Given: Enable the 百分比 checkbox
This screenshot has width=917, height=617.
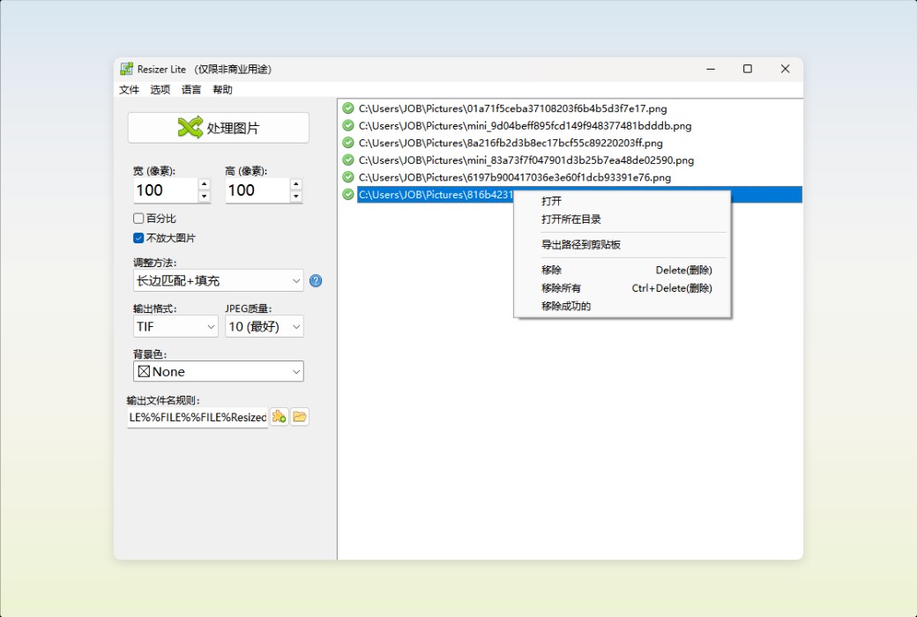Looking at the screenshot, I should (x=138, y=218).
